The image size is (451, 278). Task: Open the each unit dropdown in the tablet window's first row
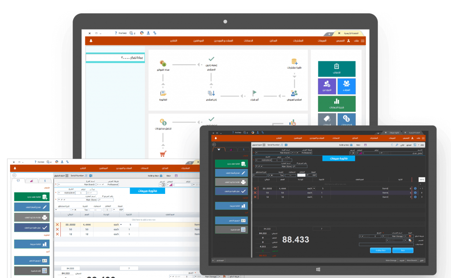pyautogui.click(x=314, y=189)
